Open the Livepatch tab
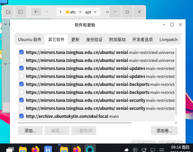The image size is (193, 152). pos(168,40)
